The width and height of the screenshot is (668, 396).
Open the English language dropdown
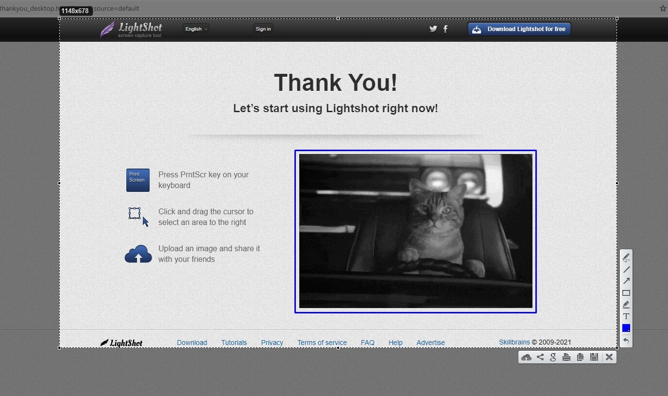[x=195, y=29]
